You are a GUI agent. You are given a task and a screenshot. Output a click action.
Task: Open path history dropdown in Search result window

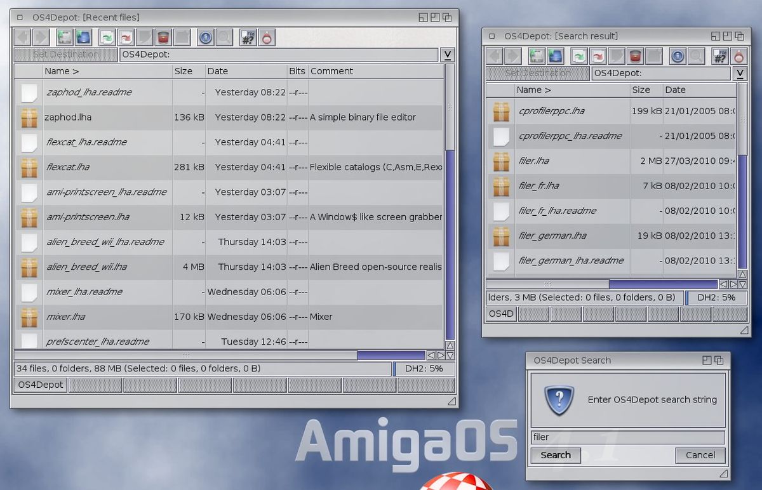click(x=740, y=74)
